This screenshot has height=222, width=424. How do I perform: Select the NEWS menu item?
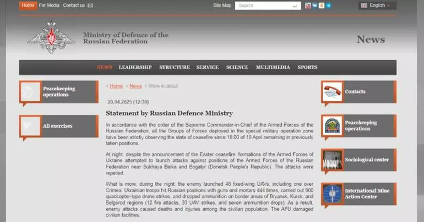tap(104, 67)
